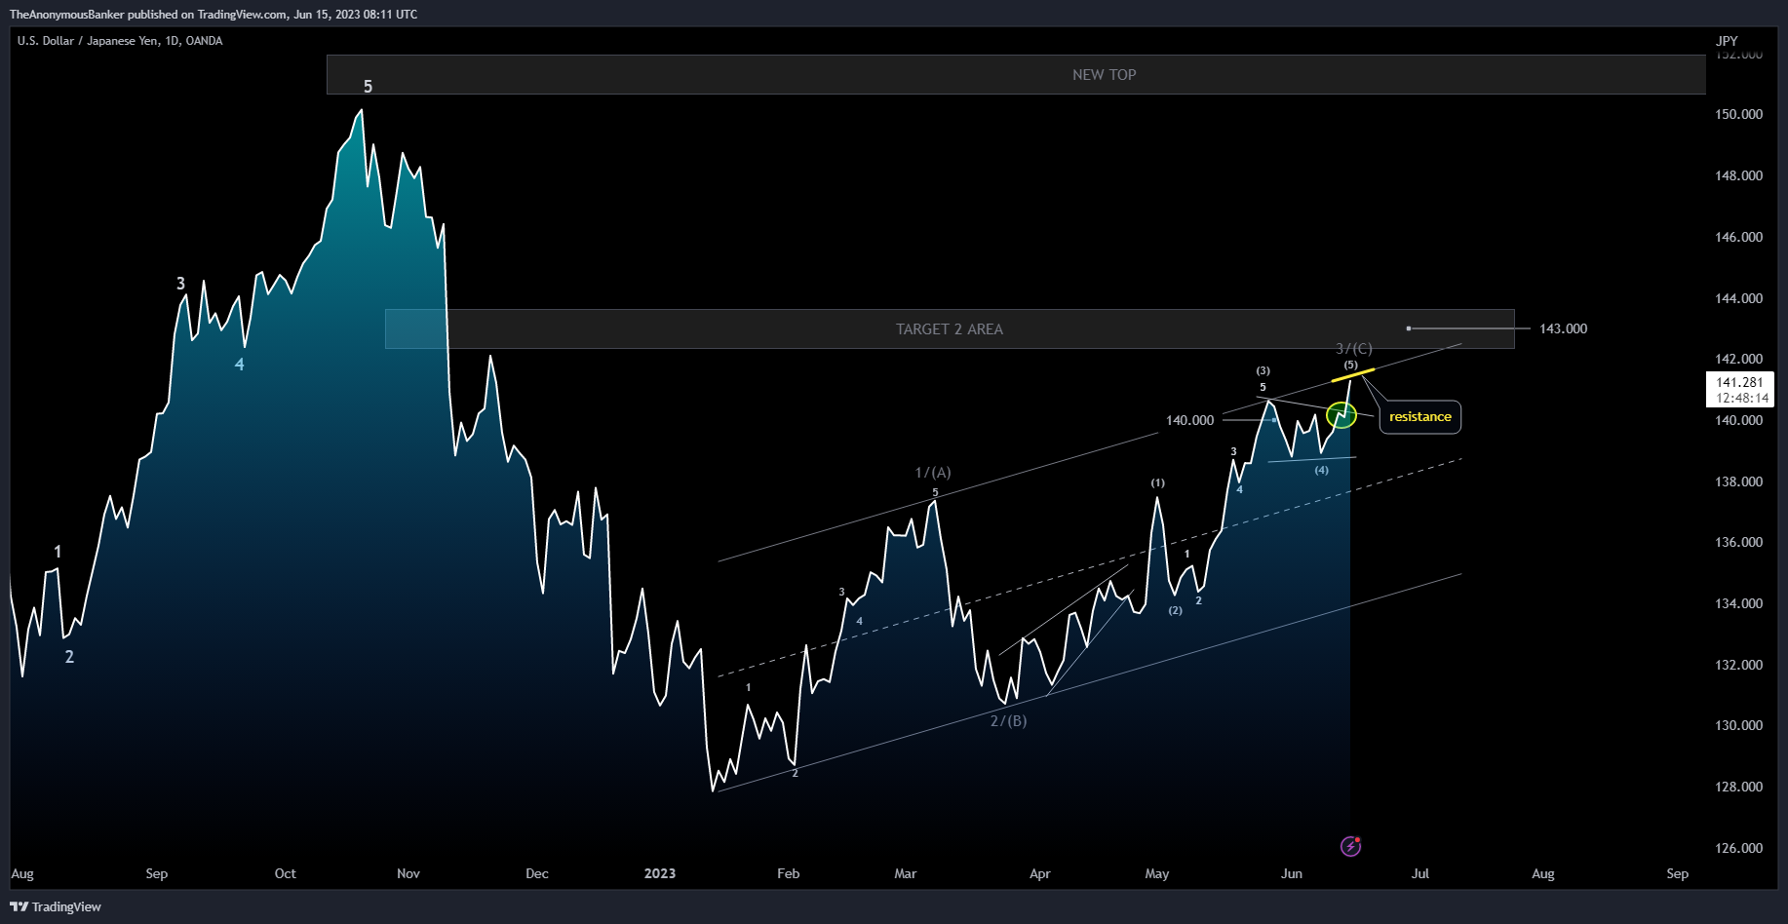Click the 'TheAnonymousBanker published on TradingView.com' header

214,14
